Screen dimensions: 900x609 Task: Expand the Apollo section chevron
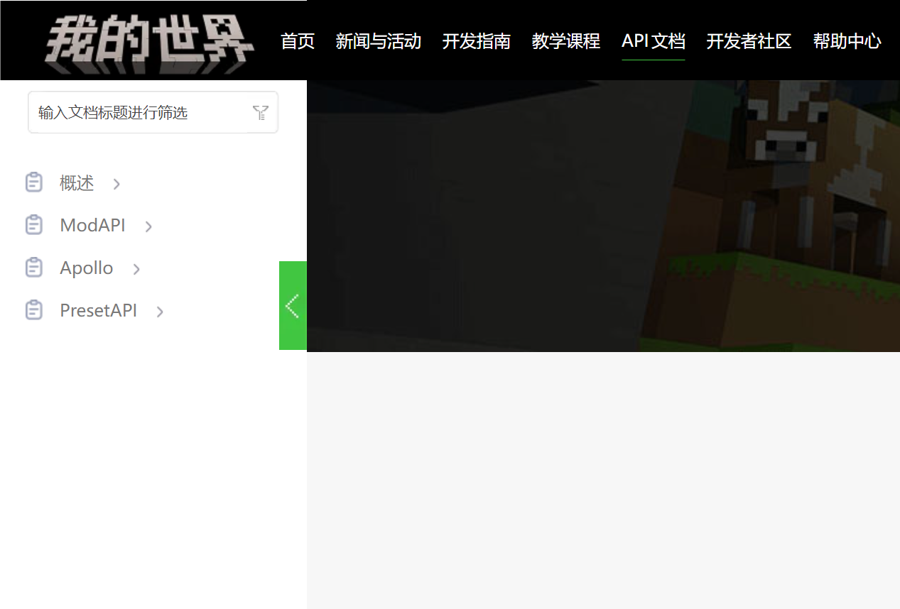136,270
